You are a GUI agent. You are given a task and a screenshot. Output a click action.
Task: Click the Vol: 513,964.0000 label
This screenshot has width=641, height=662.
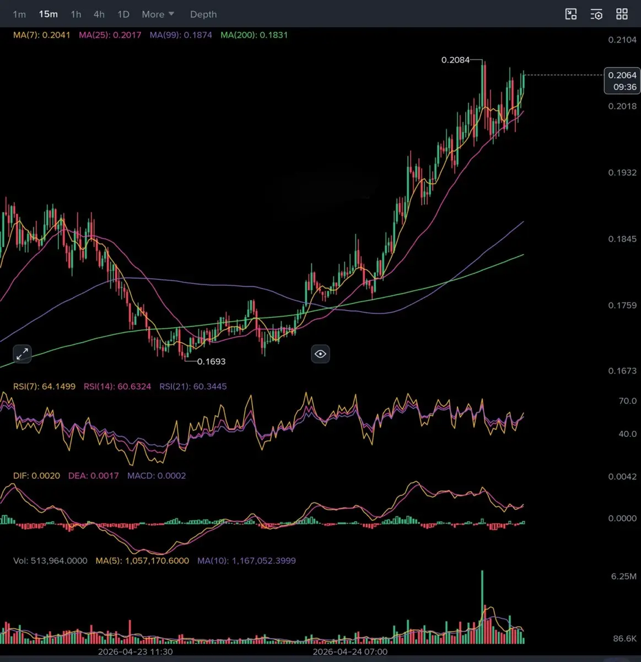(x=50, y=560)
